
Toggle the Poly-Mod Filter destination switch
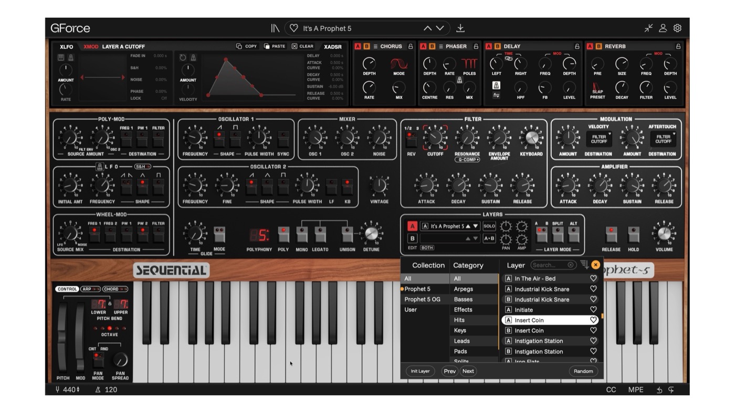pos(158,139)
